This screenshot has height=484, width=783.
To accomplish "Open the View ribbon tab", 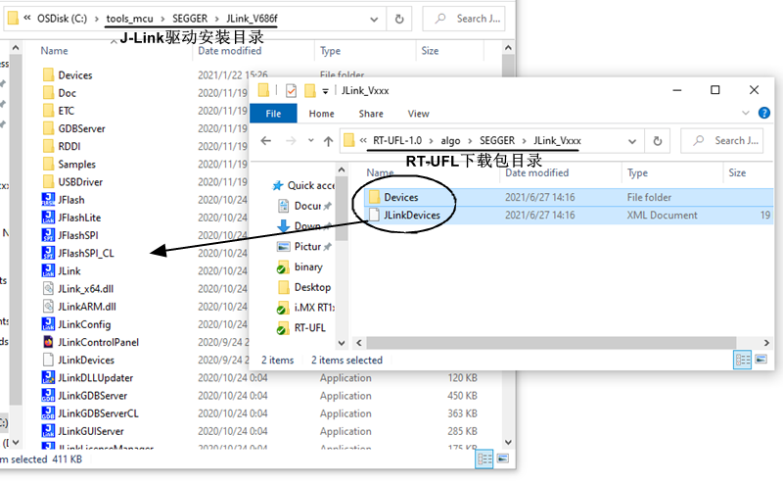I will point(419,114).
